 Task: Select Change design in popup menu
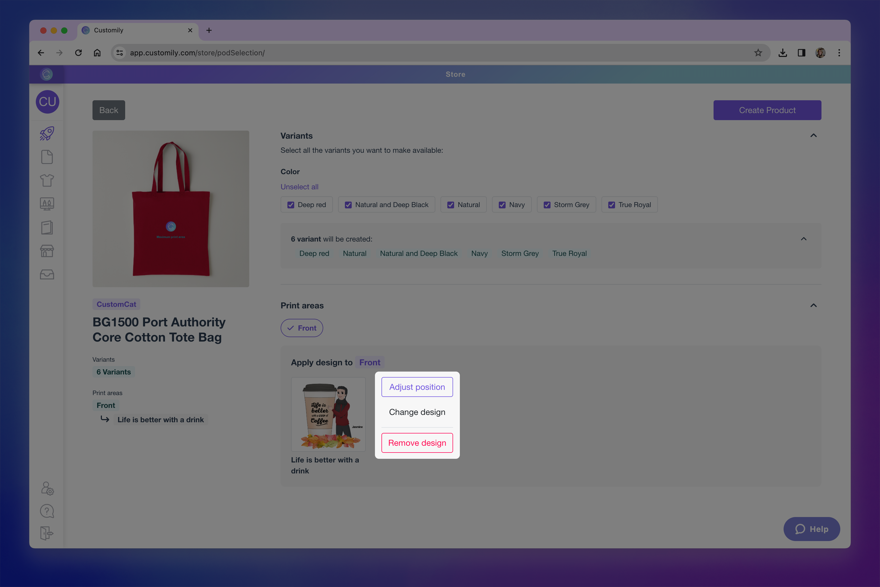417,412
